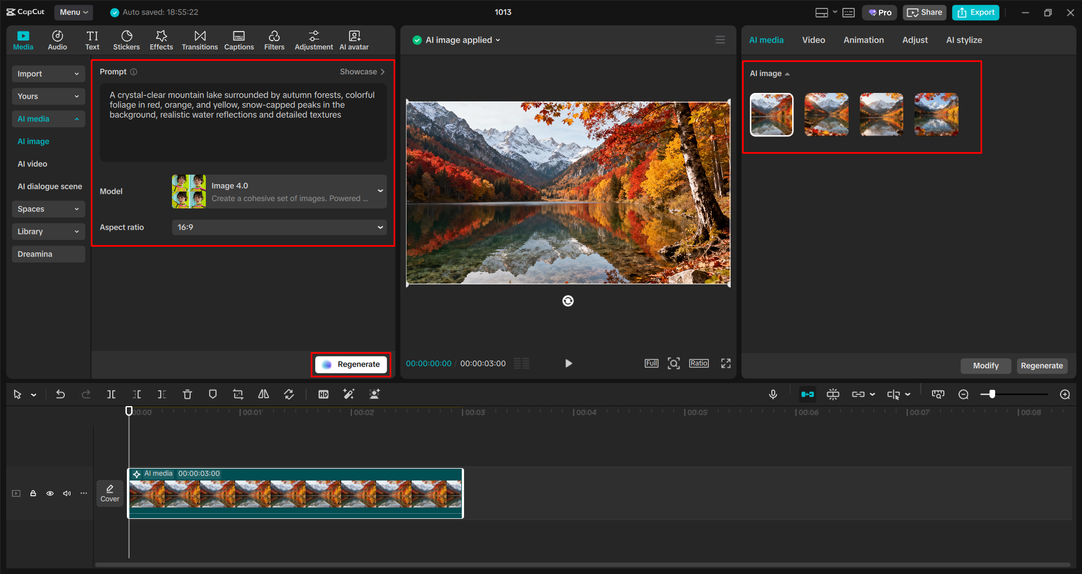Mute the AI media track
This screenshot has height=574, width=1082.
[67, 493]
